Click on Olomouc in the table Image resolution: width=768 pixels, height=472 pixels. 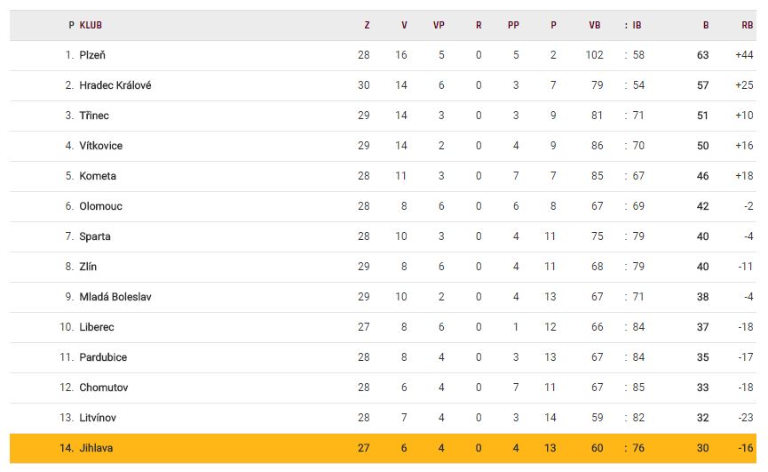point(100,206)
